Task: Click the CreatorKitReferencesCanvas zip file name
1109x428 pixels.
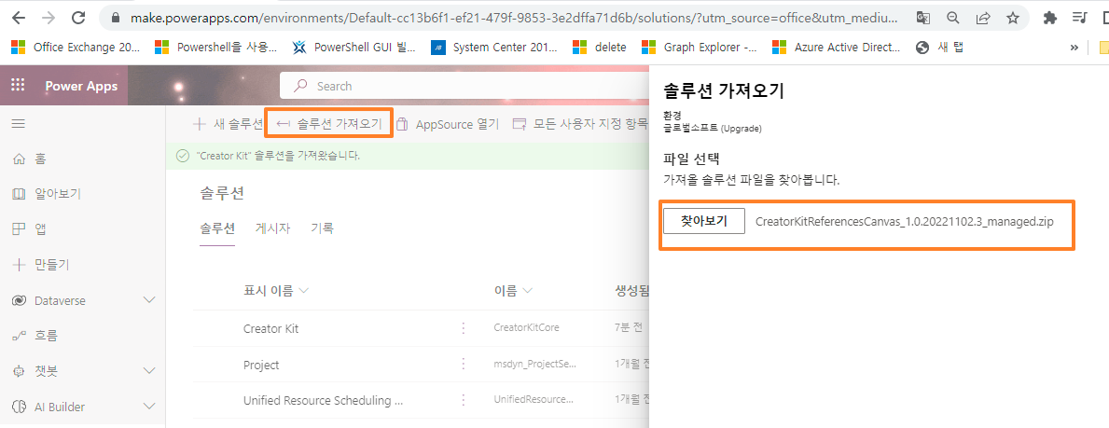Action: click(905, 221)
